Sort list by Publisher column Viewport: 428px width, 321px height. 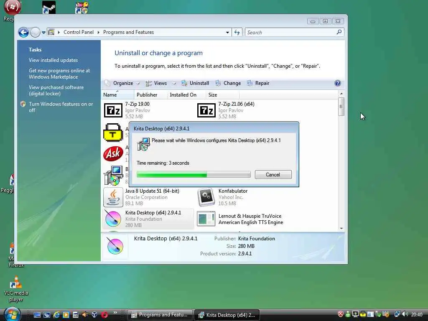point(150,95)
